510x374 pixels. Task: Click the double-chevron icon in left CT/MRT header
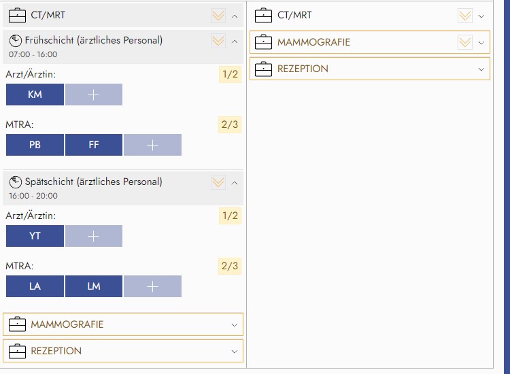(x=218, y=15)
